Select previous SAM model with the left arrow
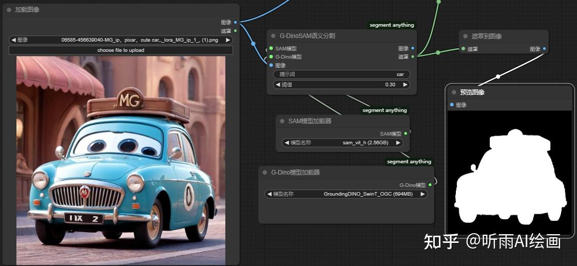Image resolution: width=577 pixels, height=266 pixels. pos(287,143)
